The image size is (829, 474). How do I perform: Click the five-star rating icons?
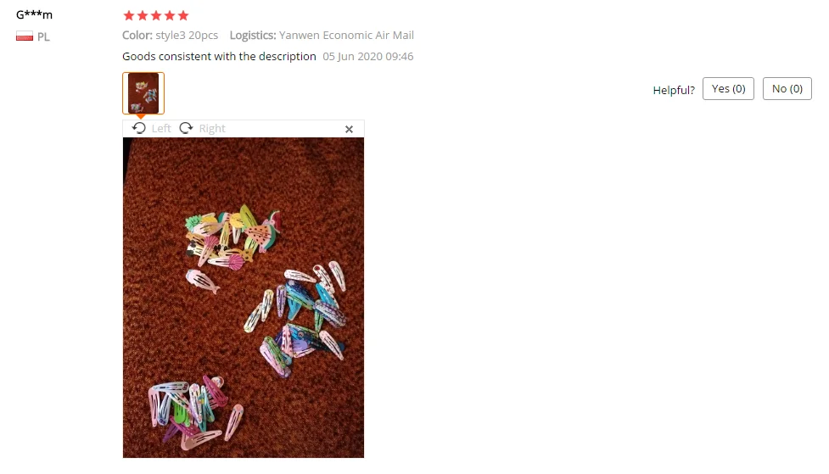pyautogui.click(x=156, y=15)
